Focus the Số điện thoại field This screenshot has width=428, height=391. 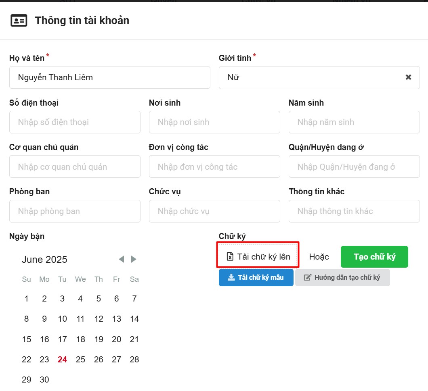[75, 122]
